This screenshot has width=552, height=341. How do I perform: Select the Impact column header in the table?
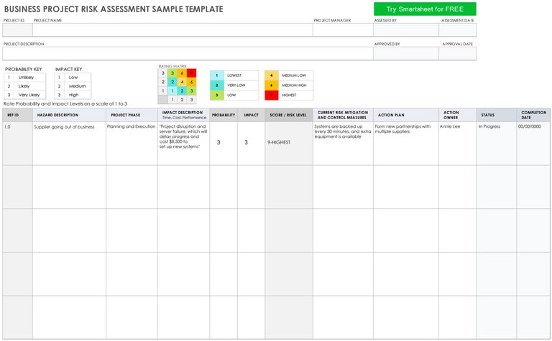tap(252, 115)
